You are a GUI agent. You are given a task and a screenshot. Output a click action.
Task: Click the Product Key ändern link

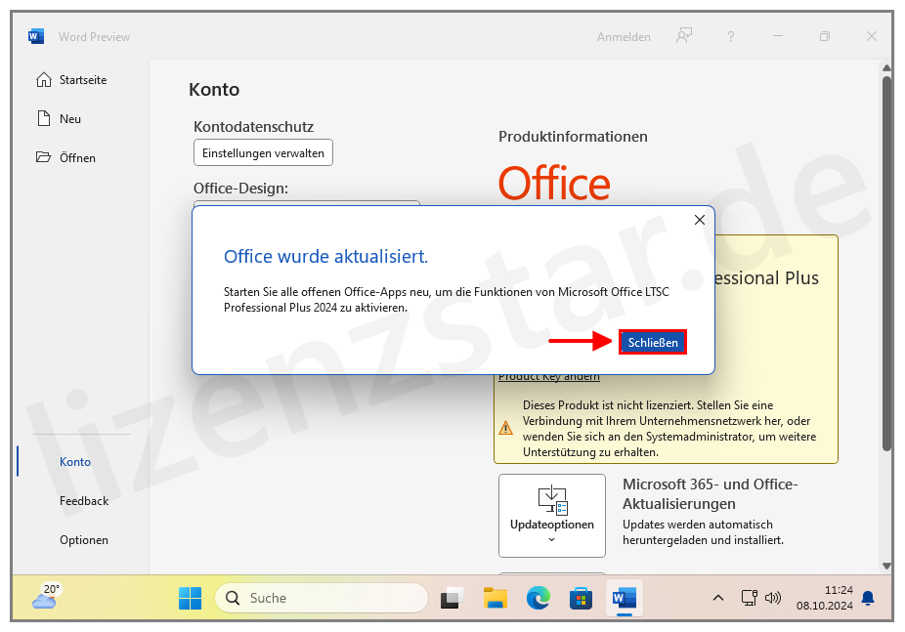[549, 376]
